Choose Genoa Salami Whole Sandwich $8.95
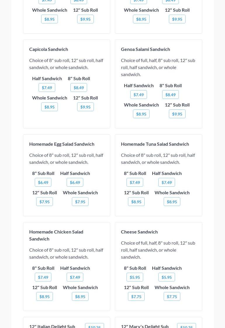225x328 pixels. pos(141,114)
